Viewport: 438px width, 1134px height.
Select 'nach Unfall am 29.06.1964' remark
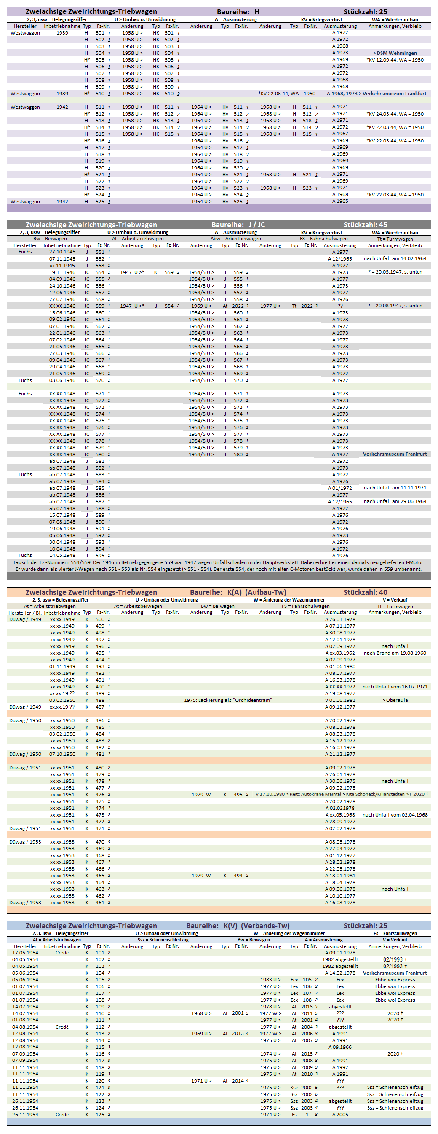[x=395, y=501]
